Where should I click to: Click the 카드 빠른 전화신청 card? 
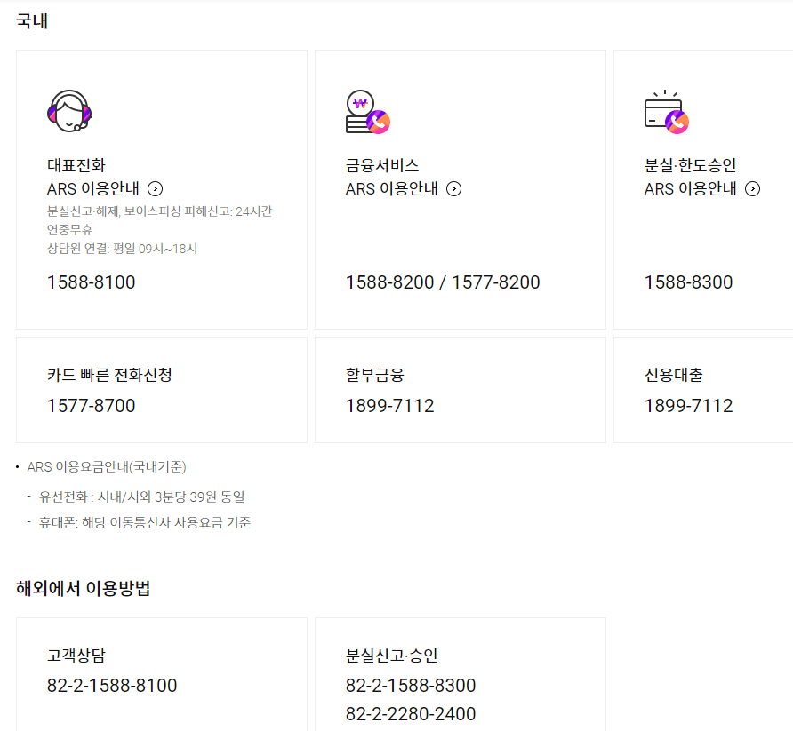(161, 390)
